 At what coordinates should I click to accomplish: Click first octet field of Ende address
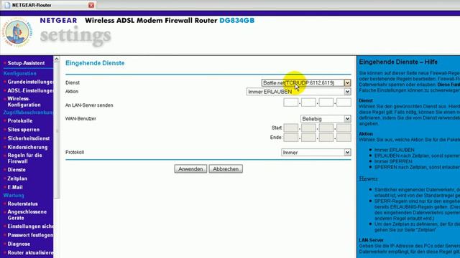[290, 138]
